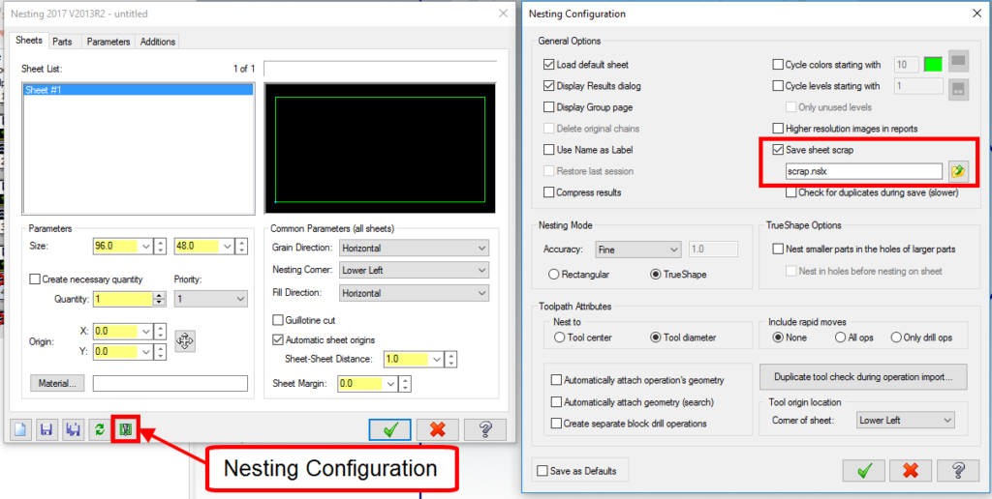Click the Origin X value field
Image resolution: width=992 pixels, height=499 pixels.
coord(116,331)
